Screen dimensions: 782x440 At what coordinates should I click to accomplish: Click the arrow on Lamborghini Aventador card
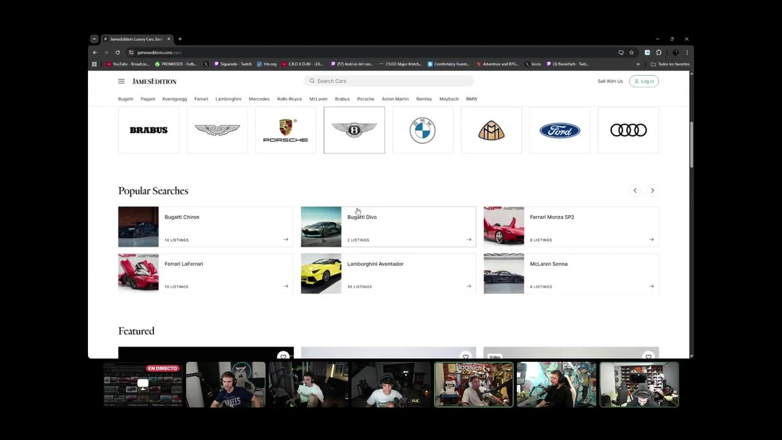[x=469, y=286]
